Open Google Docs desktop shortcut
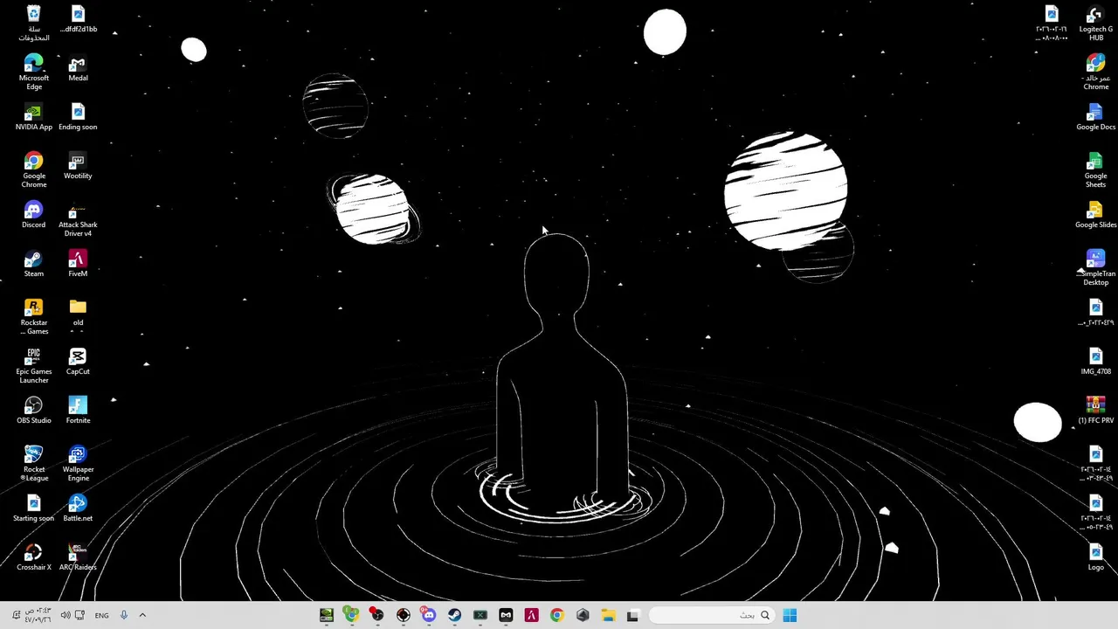The height and width of the screenshot is (629, 1118). [1095, 117]
